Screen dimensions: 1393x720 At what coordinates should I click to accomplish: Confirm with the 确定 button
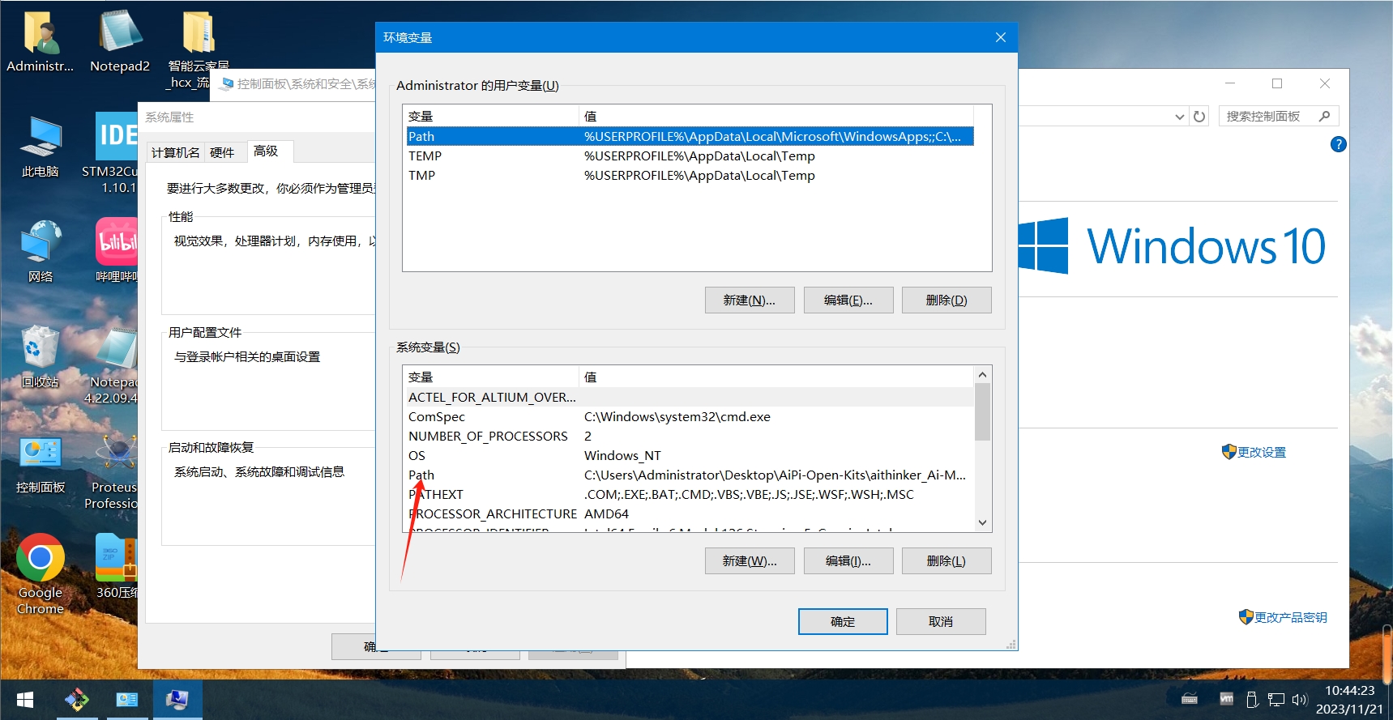843,621
